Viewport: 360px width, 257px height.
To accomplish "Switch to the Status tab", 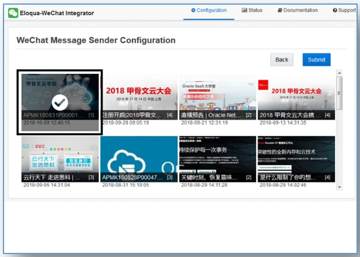I will point(252,10).
